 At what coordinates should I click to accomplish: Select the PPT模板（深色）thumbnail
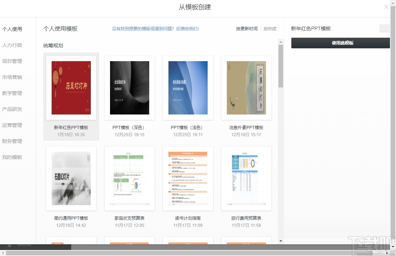pos(130,88)
